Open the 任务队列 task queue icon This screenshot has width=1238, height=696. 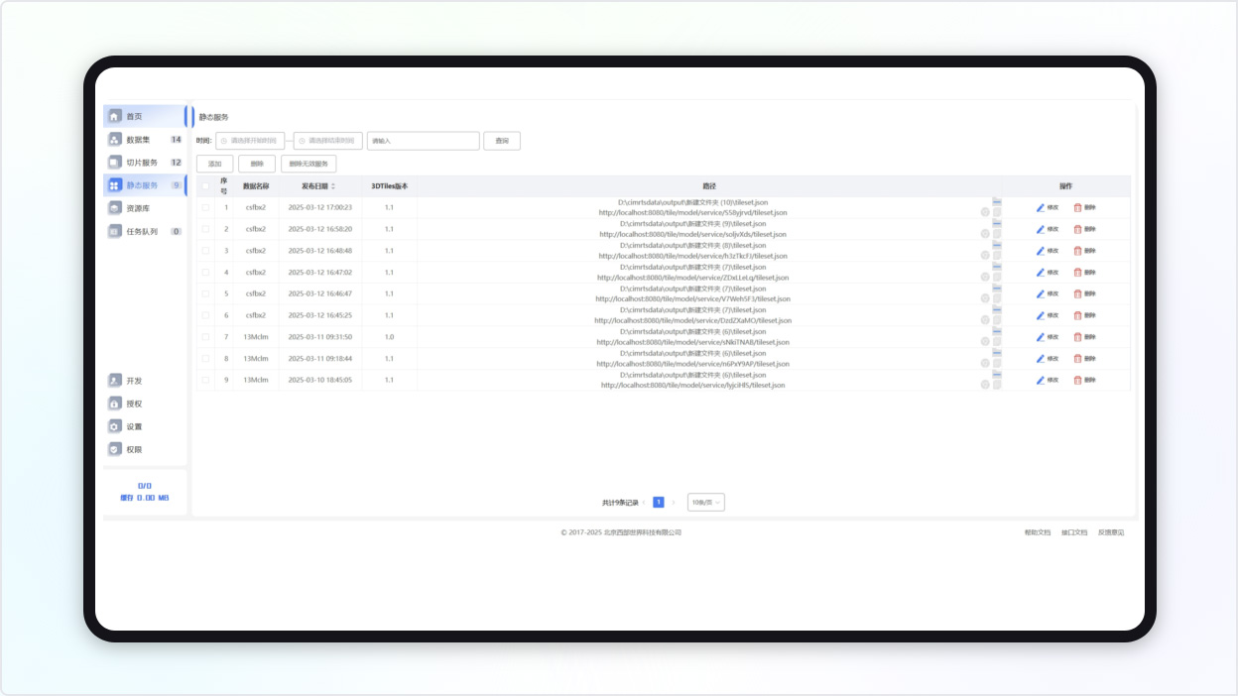click(x=115, y=231)
